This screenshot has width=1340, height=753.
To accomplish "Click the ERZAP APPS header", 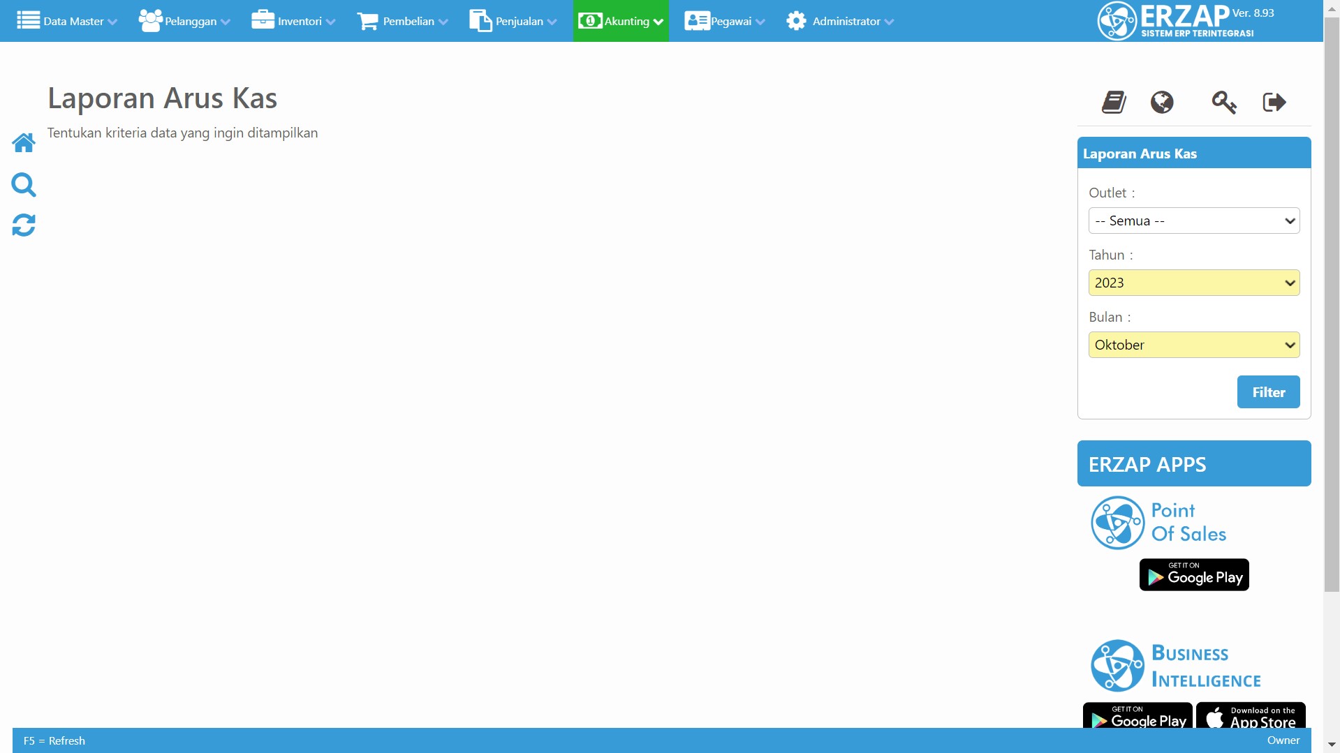I will (x=1194, y=463).
